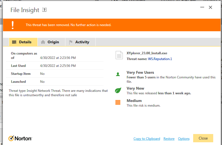Click Copy to Clipboard link
Image resolution: width=222 pixels, height=145 pixels.
[x=147, y=139]
